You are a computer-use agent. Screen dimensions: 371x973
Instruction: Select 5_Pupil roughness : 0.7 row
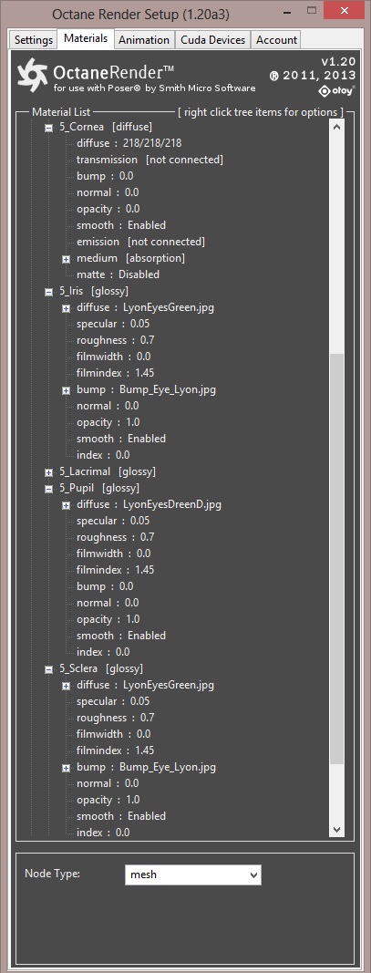point(115,537)
